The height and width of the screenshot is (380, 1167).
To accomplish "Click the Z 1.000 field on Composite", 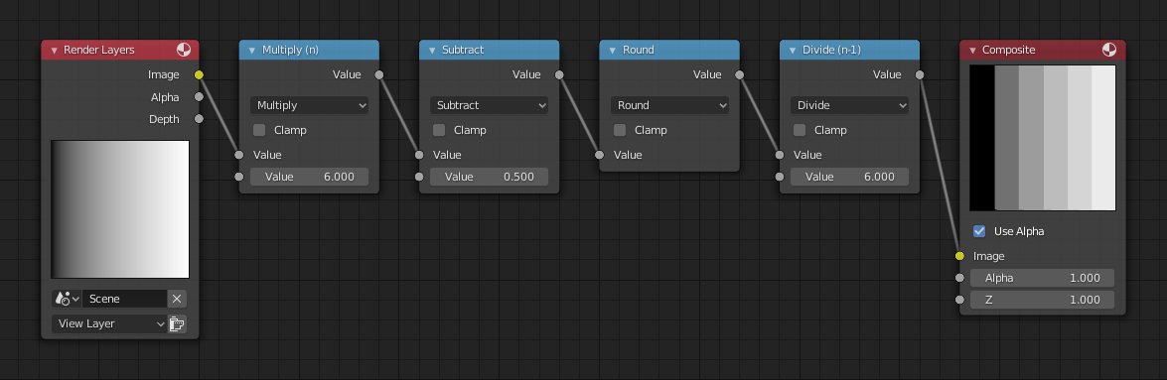I will click(x=1042, y=300).
